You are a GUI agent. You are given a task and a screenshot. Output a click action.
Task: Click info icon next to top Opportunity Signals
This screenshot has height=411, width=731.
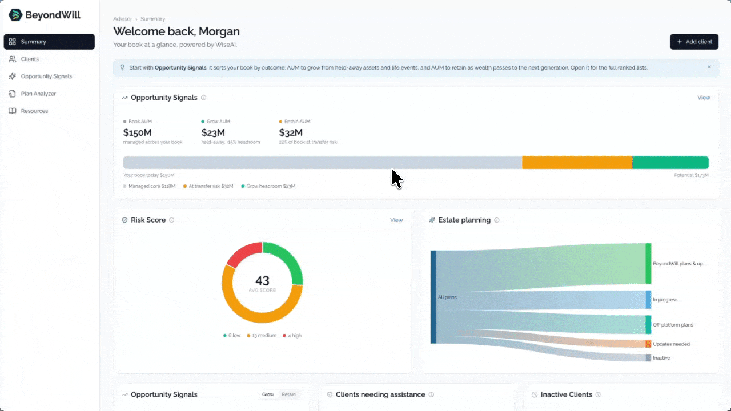coord(203,98)
